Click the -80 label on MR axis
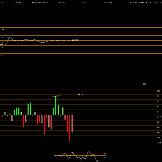This screenshot has width=162, height=162. click(x=158, y=138)
